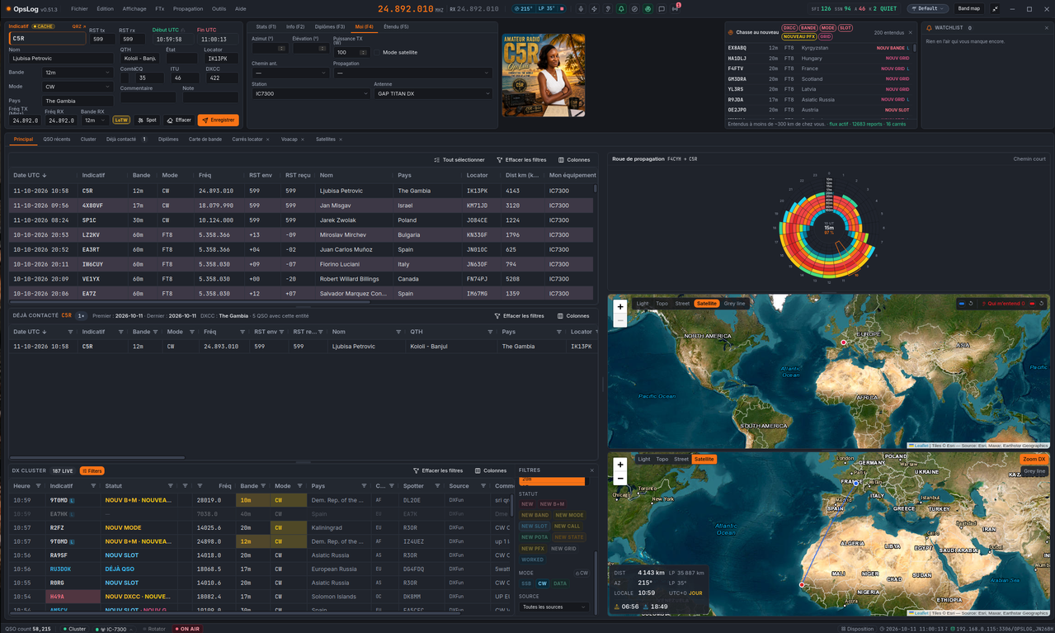Click the Indicatif field containing C5R
The image size is (1055, 633).
click(47, 39)
